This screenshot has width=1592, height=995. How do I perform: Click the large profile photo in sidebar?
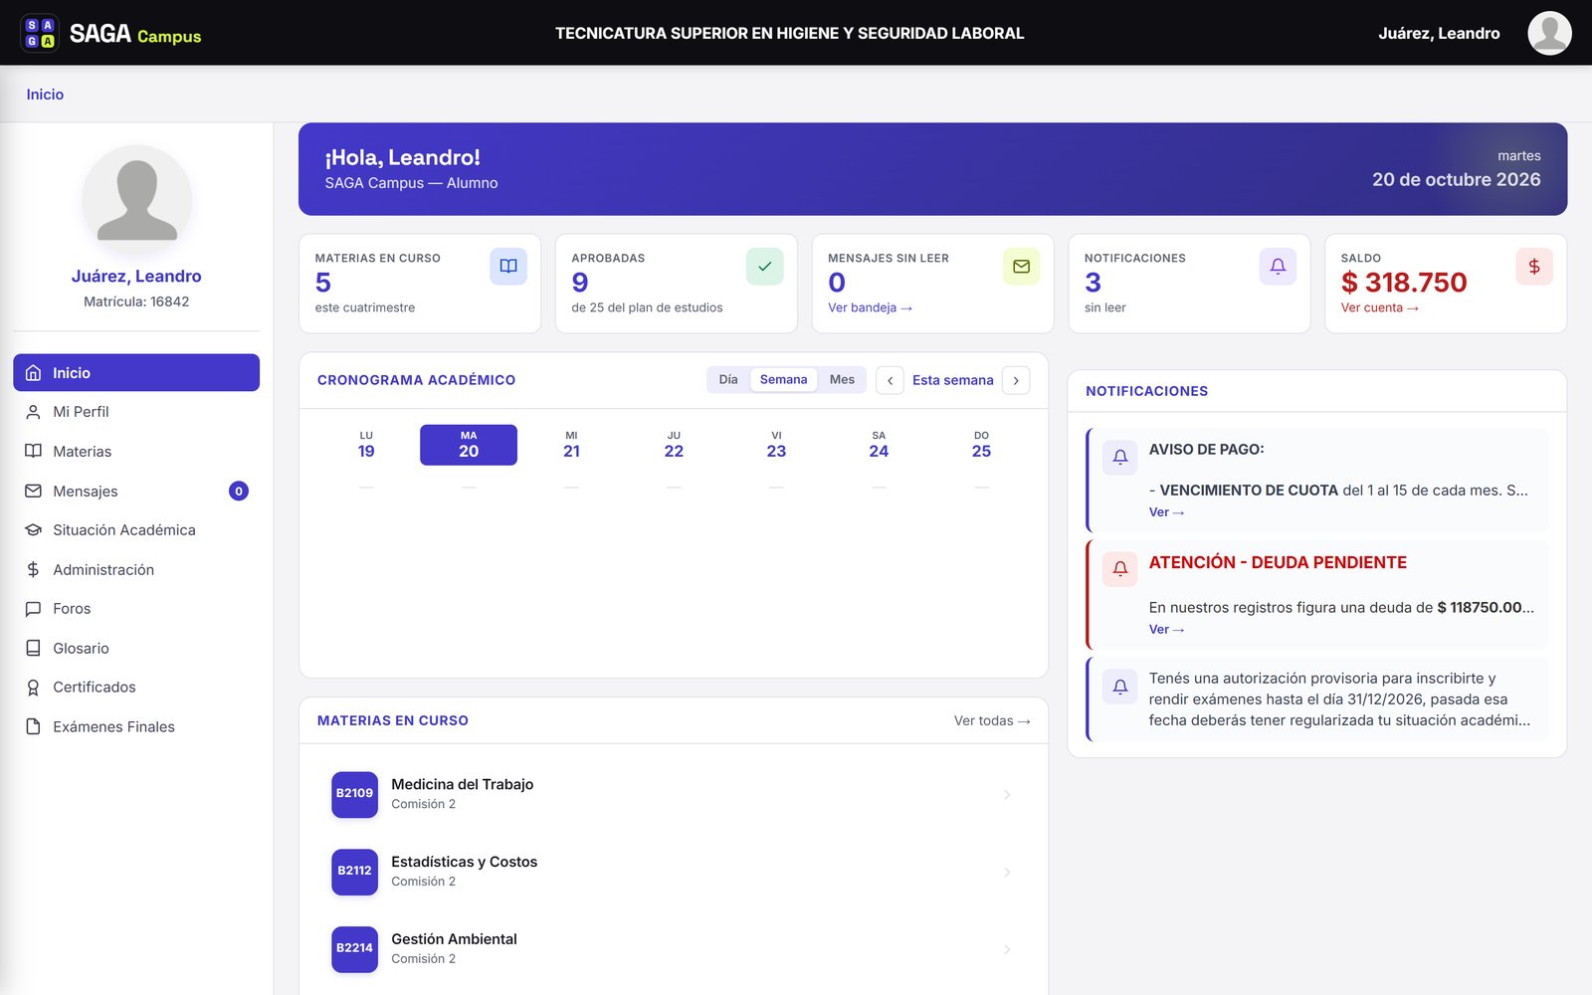[136, 198]
